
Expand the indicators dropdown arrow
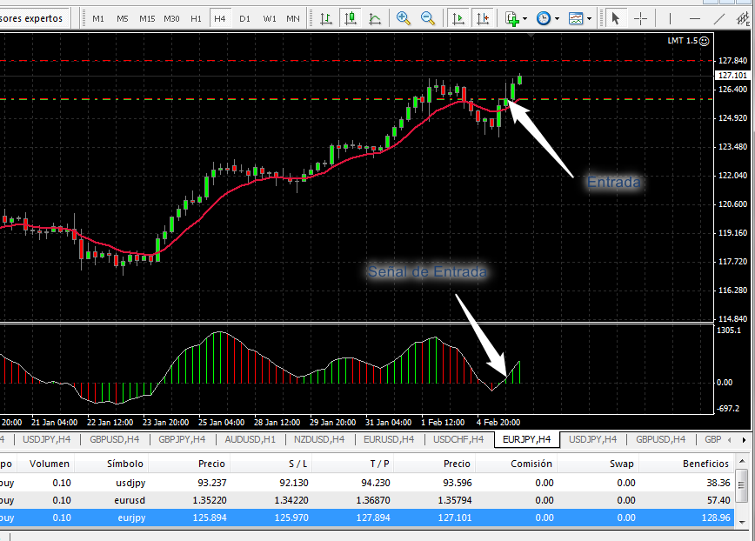524,19
